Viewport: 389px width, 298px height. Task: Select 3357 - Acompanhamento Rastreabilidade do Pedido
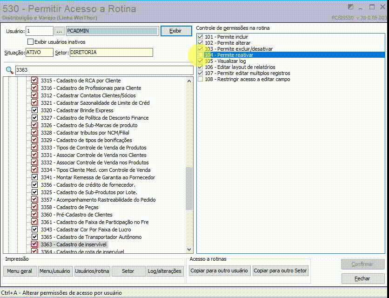98,200
